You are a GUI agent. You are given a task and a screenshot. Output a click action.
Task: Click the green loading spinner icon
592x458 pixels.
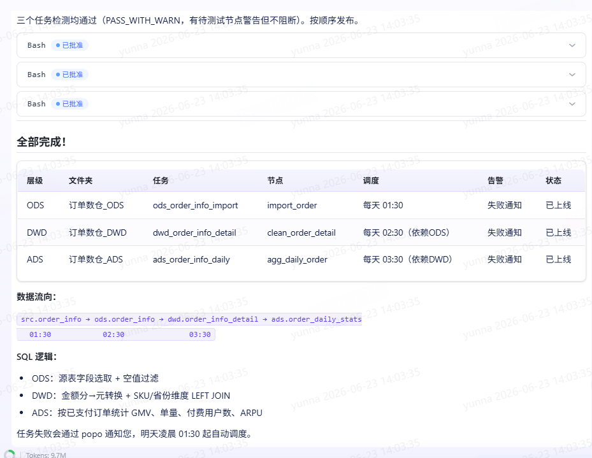pos(10,454)
